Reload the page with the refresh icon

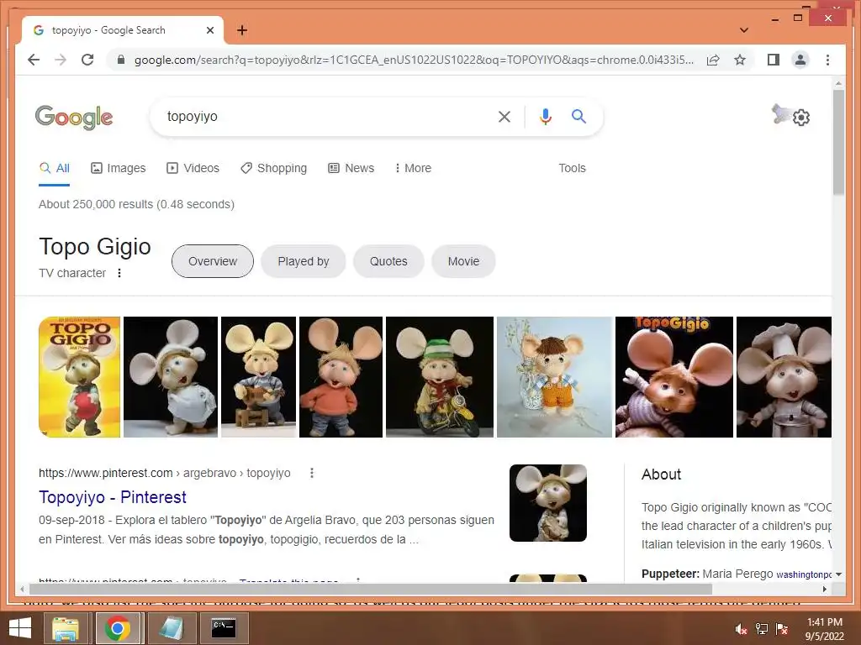click(x=87, y=60)
